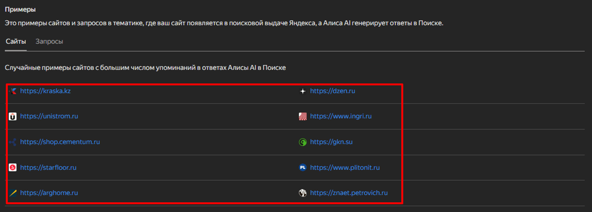
Task: Click the ingri.ru favicon
Action: tap(302, 117)
